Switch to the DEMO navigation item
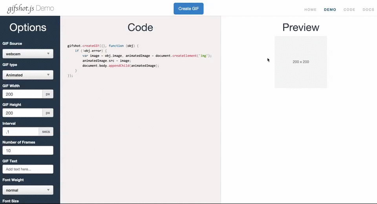The image size is (377, 204). pyautogui.click(x=330, y=9)
